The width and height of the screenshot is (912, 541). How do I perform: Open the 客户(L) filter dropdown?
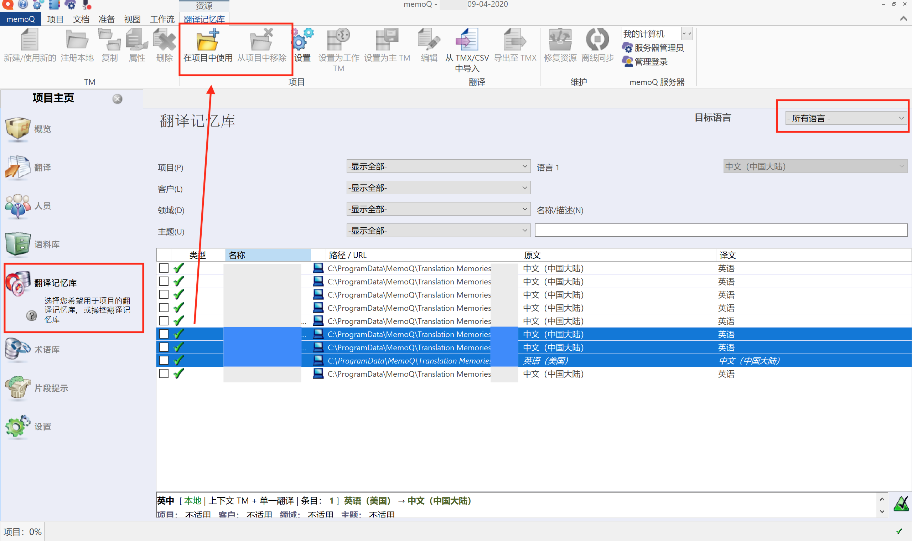coord(438,187)
